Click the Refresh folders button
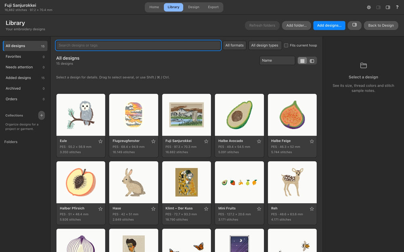Screen dimensions: 404x252 [262, 25]
